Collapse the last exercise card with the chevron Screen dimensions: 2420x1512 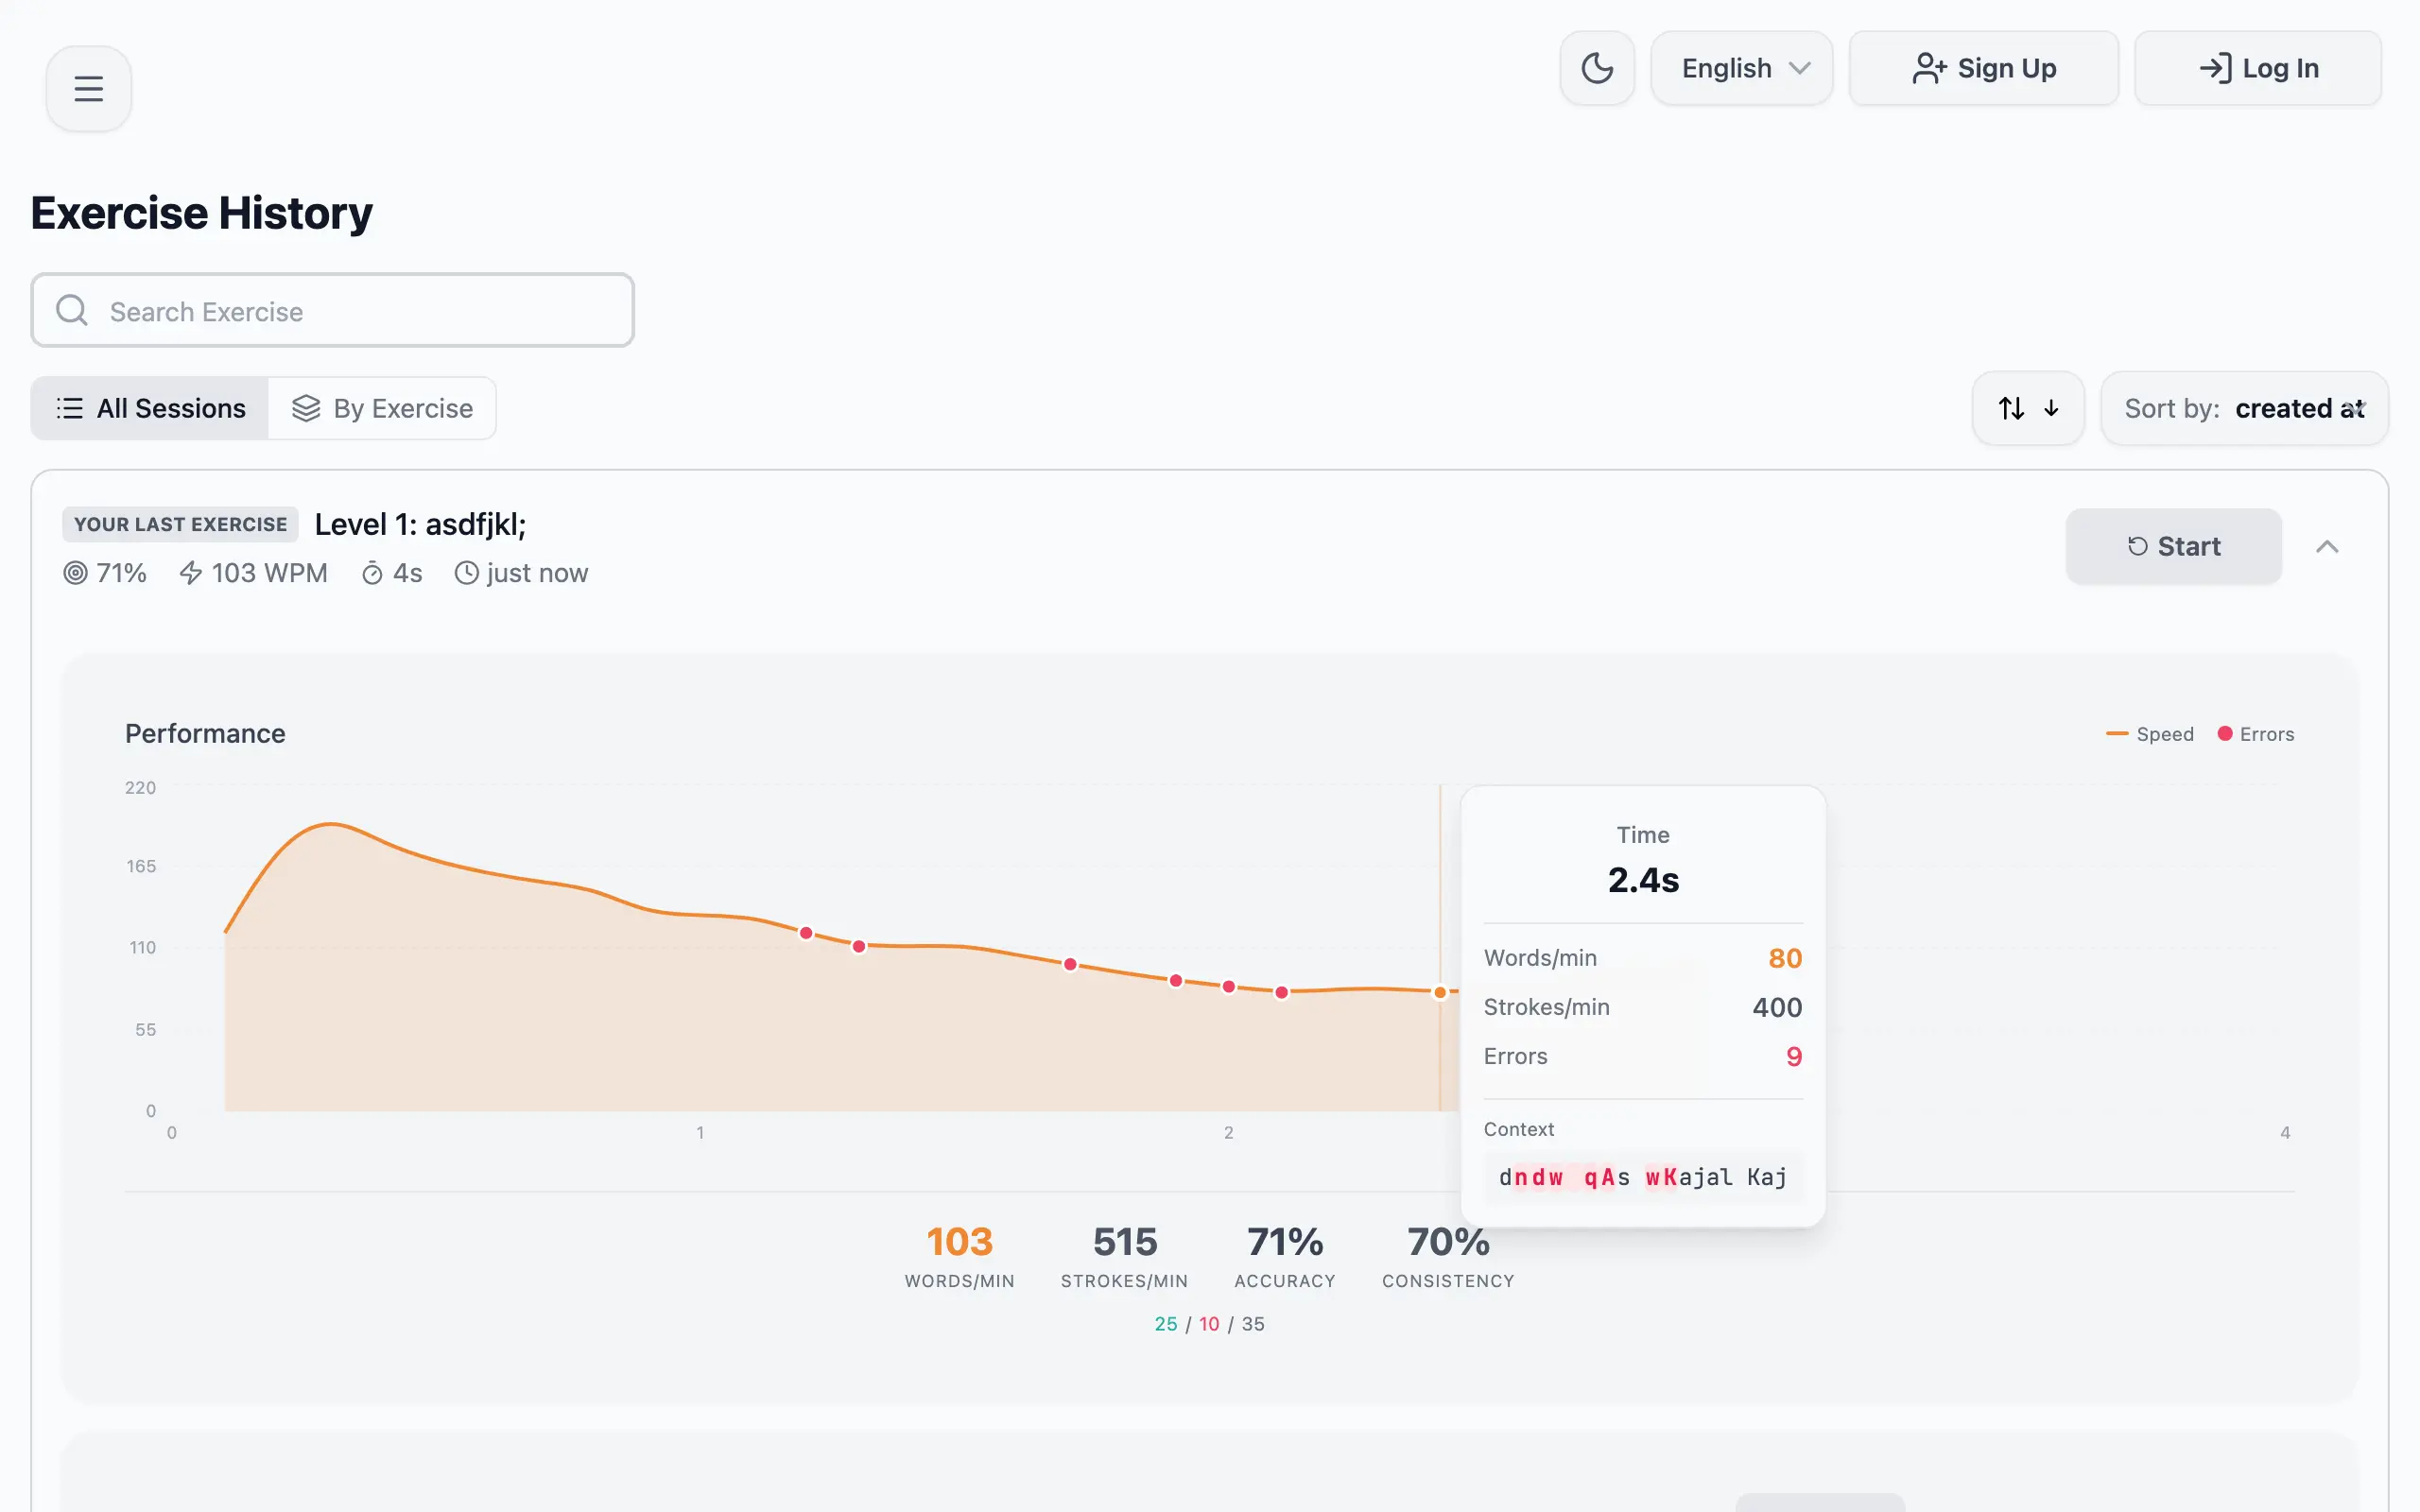[2329, 546]
